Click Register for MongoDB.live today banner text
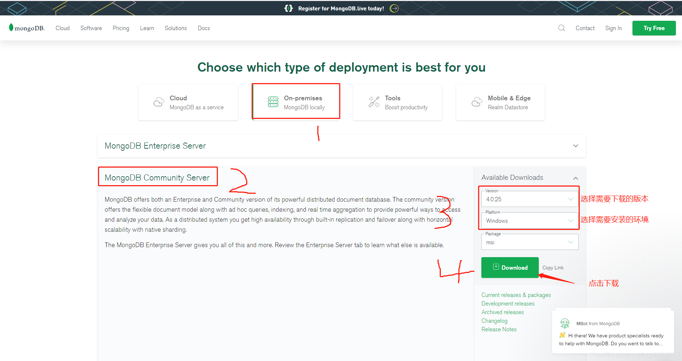682x361 pixels. [x=341, y=8]
